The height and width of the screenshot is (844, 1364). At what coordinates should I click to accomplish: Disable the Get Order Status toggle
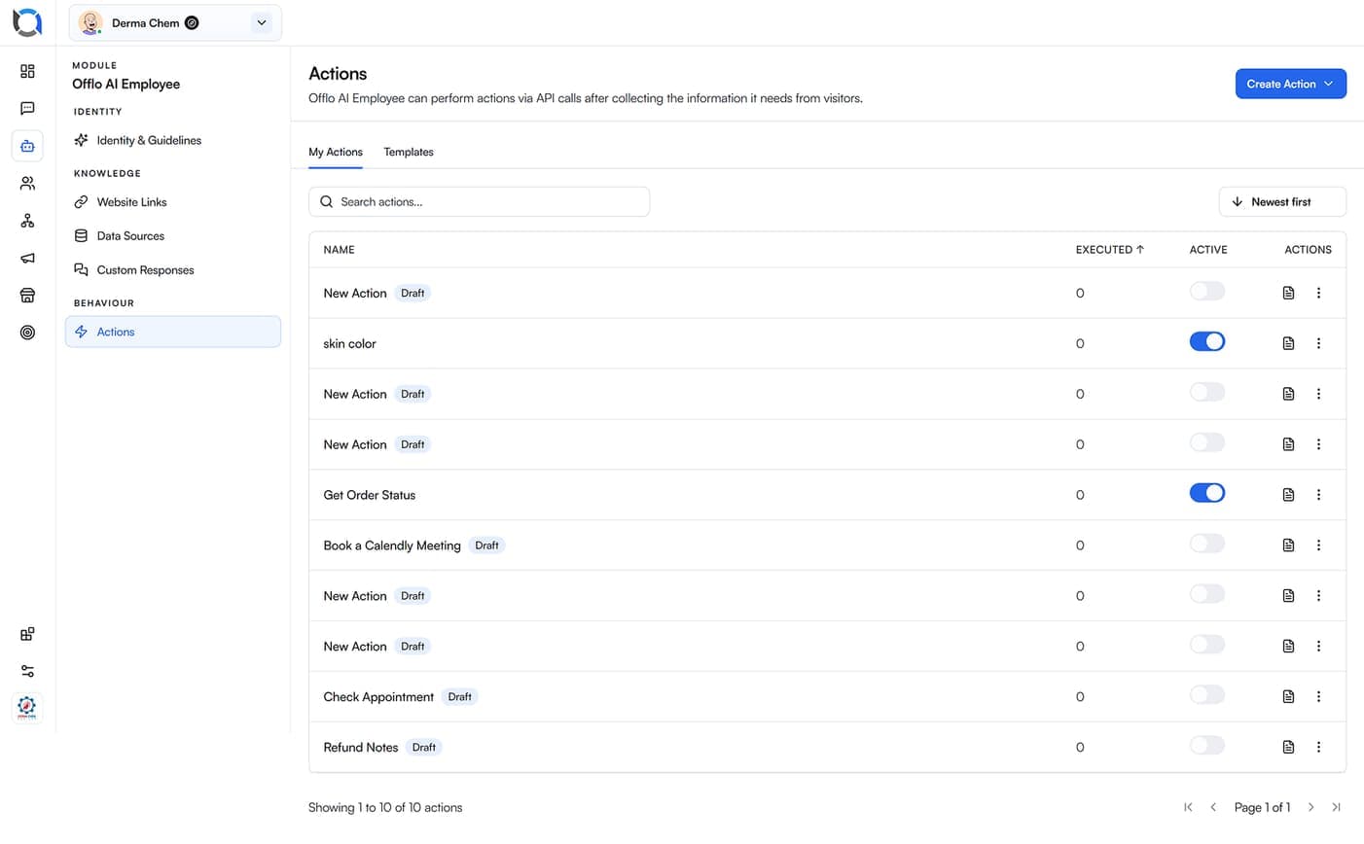pos(1207,493)
